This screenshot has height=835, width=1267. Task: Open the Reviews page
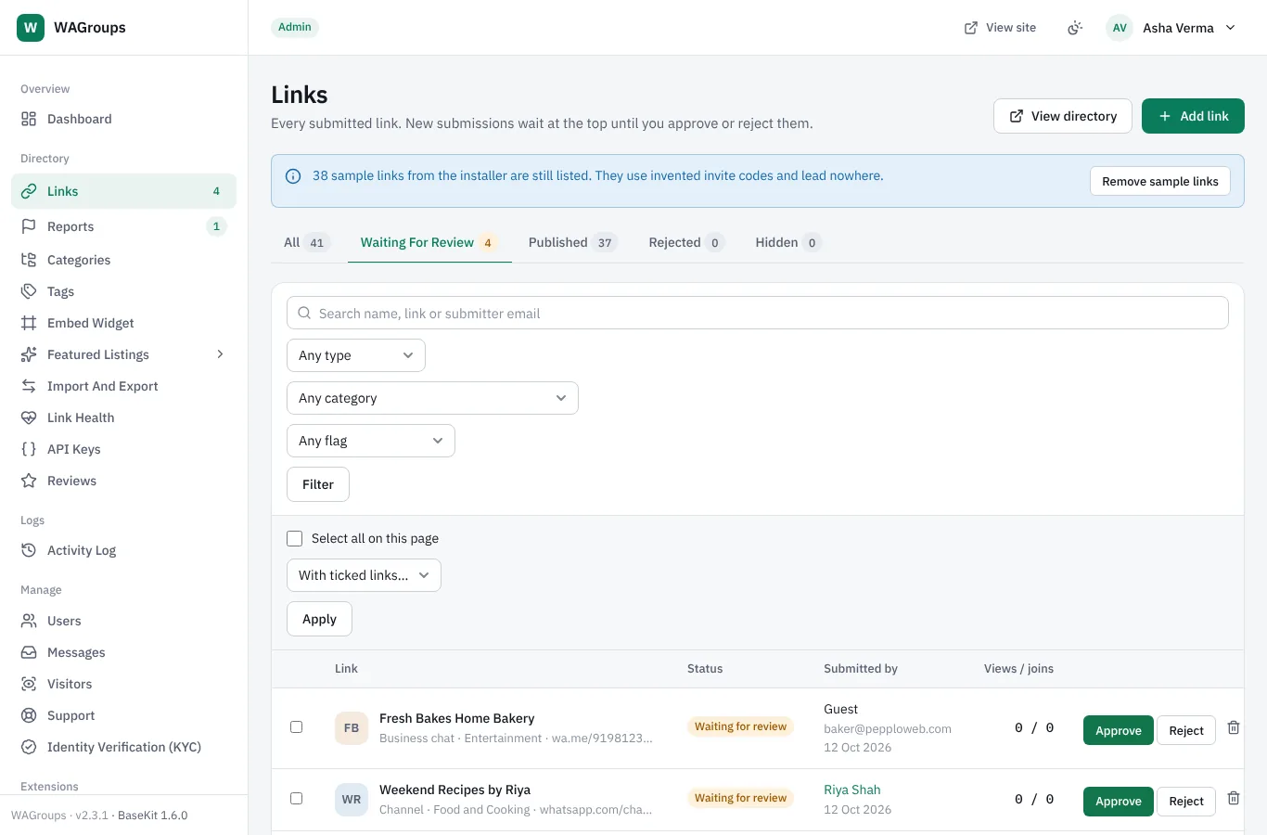click(123, 481)
